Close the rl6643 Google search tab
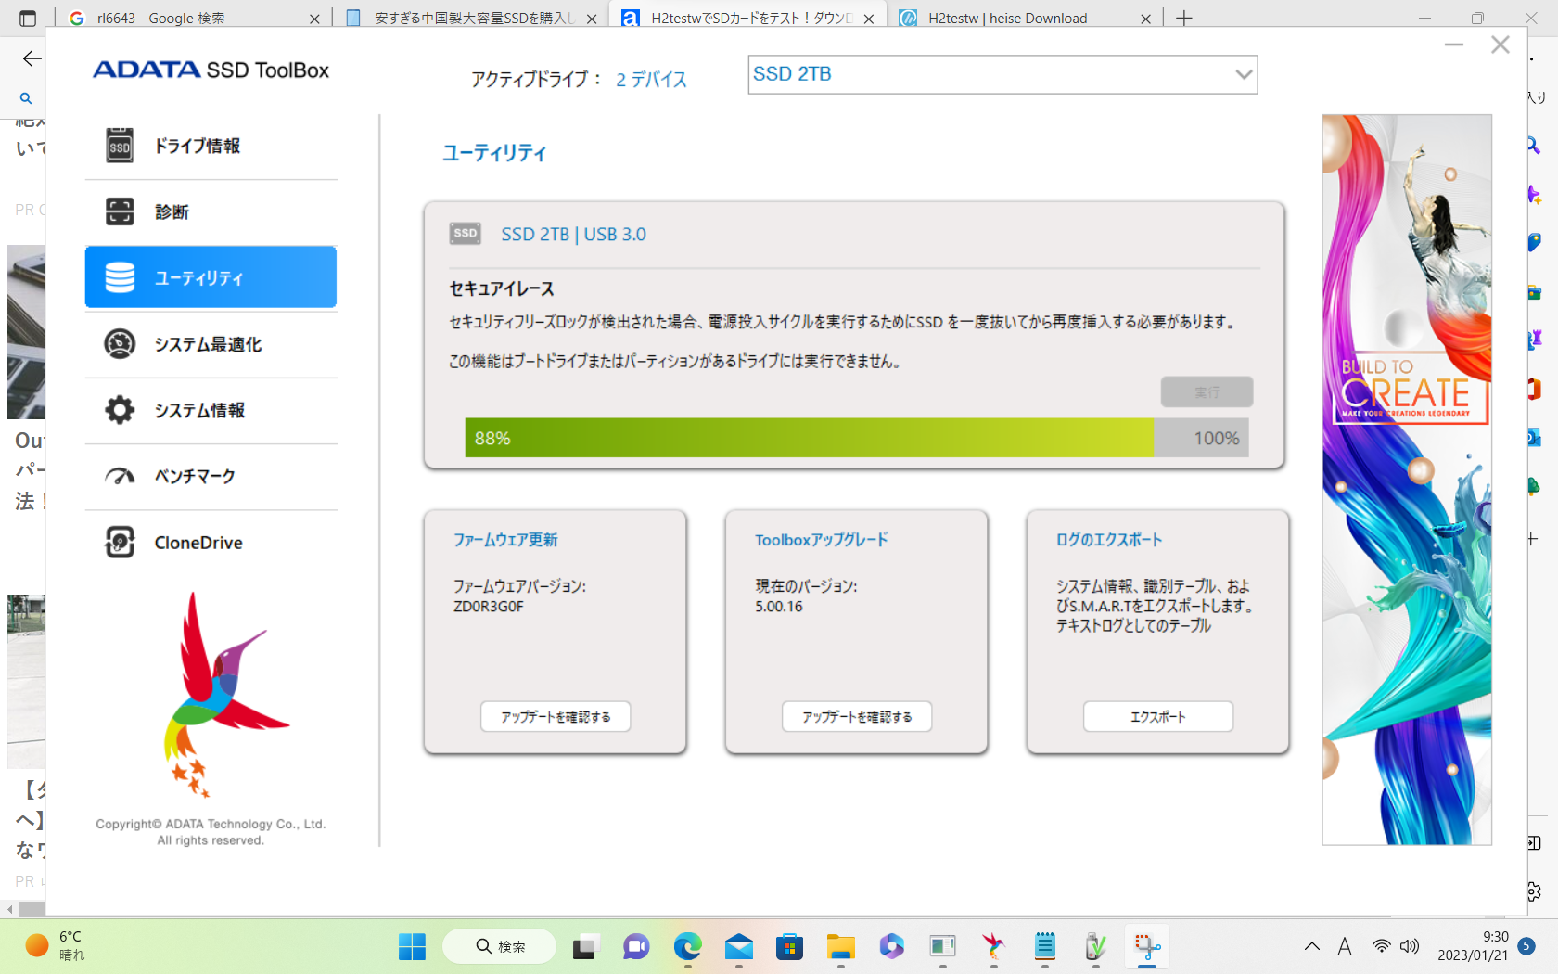Viewport: 1558px width, 974px height. coord(313,19)
